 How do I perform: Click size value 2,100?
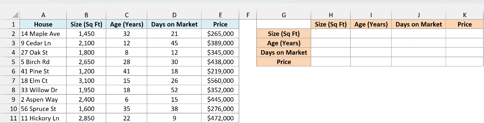point(86,43)
